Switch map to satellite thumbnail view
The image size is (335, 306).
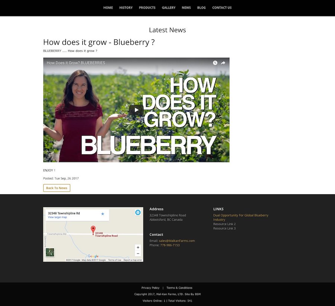pyautogui.click(x=50, y=252)
